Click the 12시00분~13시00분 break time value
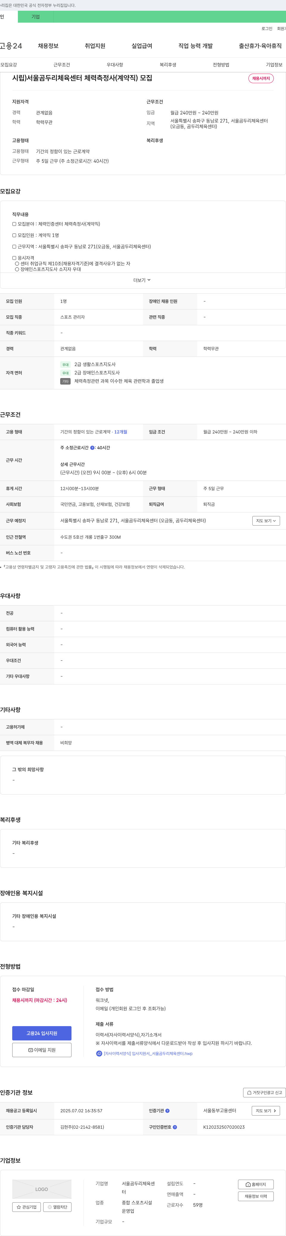286x1236 pixels. (x=79, y=488)
